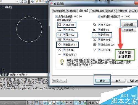The image size is (138, 105).
Task: Open 选项(T)... options button
Action: click(x=59, y=81)
